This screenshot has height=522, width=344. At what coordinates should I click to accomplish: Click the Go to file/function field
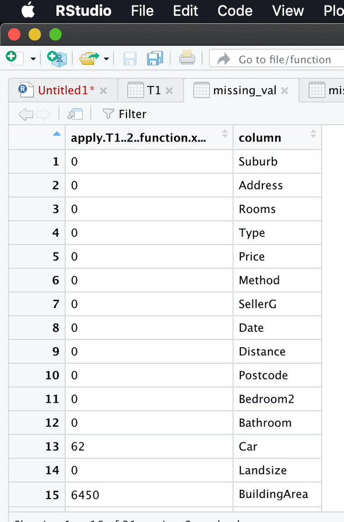coord(277,59)
